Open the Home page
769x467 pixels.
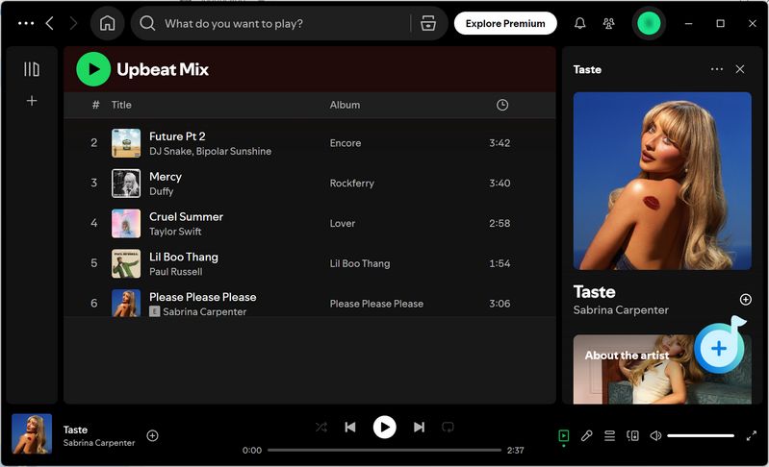[x=108, y=23]
